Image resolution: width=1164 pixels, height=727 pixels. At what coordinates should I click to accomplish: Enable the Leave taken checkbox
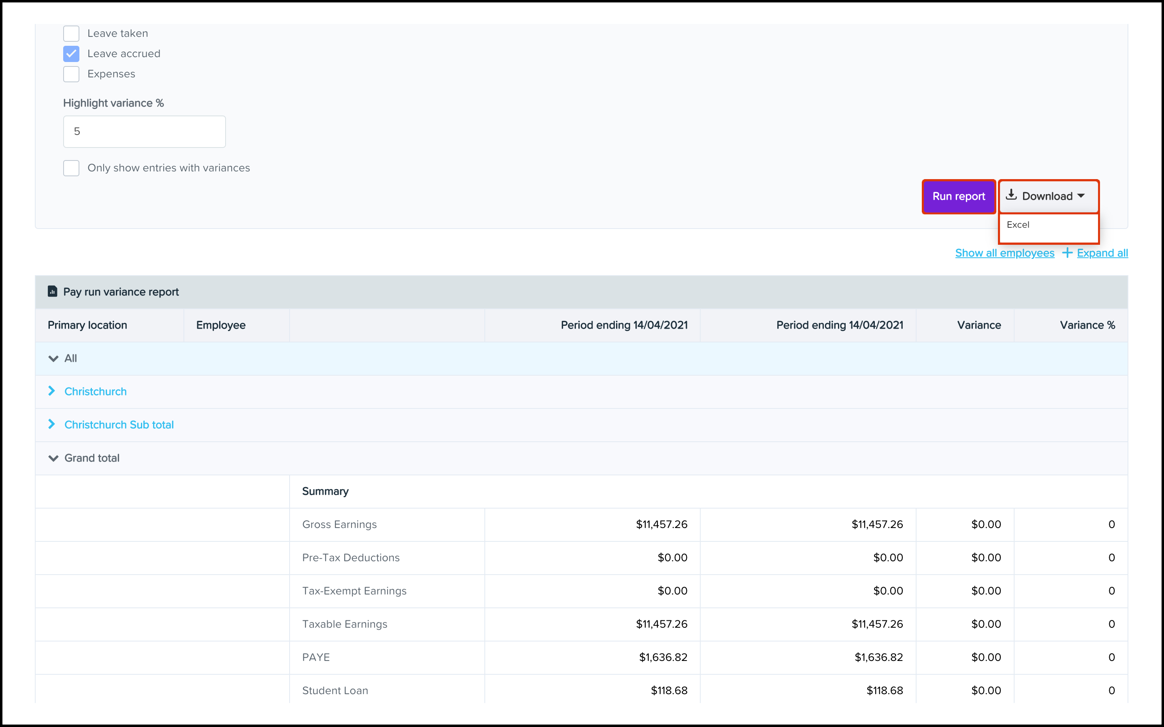click(x=71, y=34)
